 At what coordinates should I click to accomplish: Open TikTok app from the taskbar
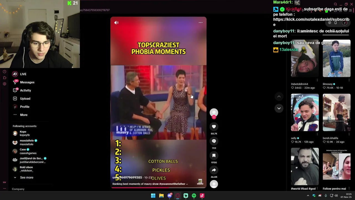202,196
